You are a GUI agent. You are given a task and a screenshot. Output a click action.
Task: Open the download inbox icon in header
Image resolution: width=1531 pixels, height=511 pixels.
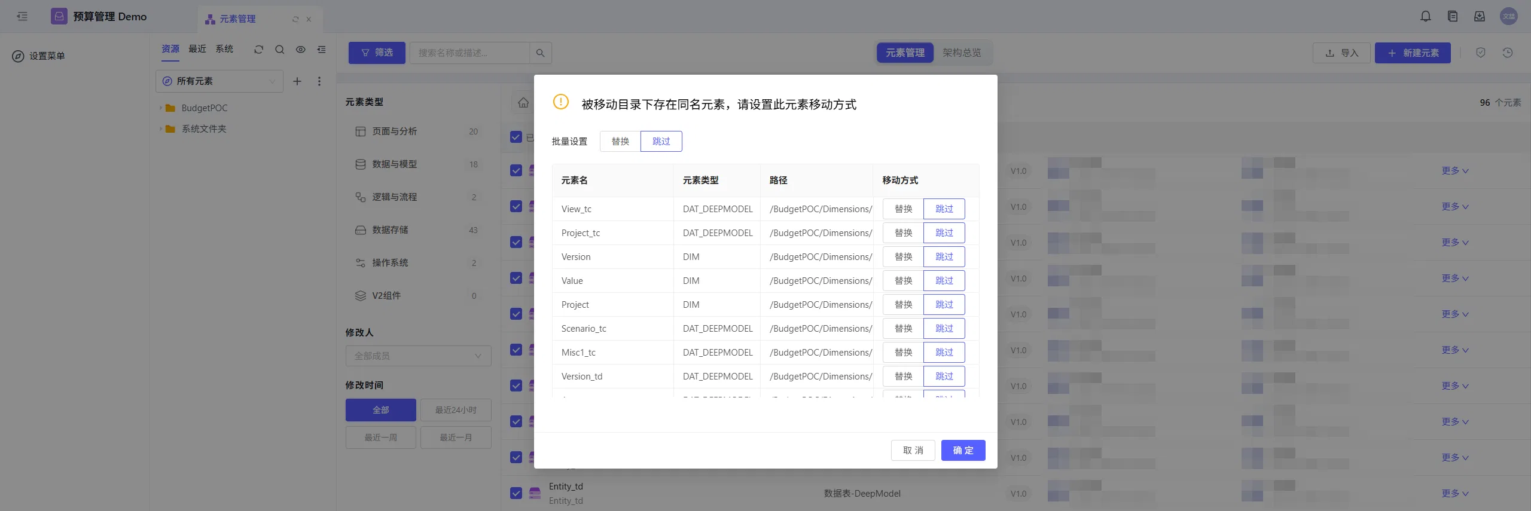(1480, 17)
